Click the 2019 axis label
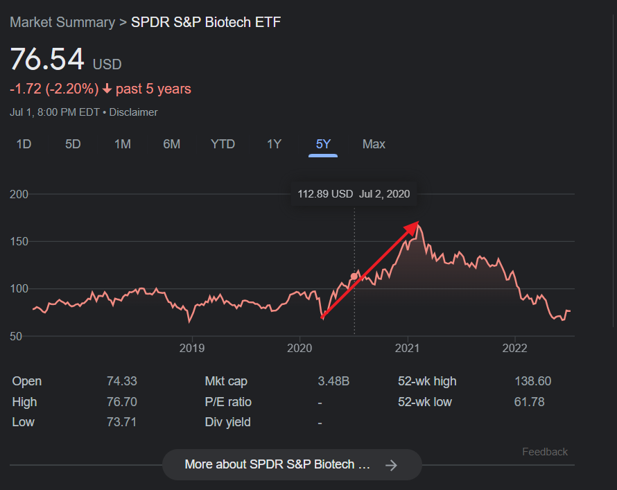The image size is (617, 490). pos(192,348)
